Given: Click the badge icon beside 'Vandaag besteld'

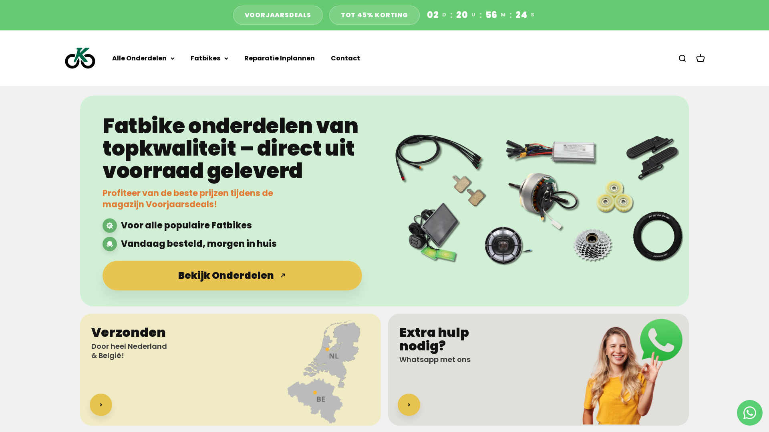Looking at the screenshot, I should [x=110, y=244].
